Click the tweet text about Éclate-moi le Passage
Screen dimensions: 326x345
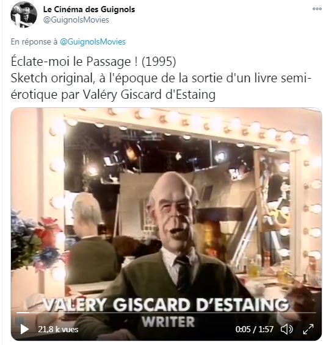pos(161,78)
